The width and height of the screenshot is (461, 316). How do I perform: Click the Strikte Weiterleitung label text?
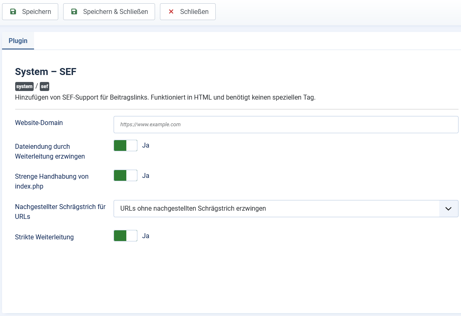44,237
